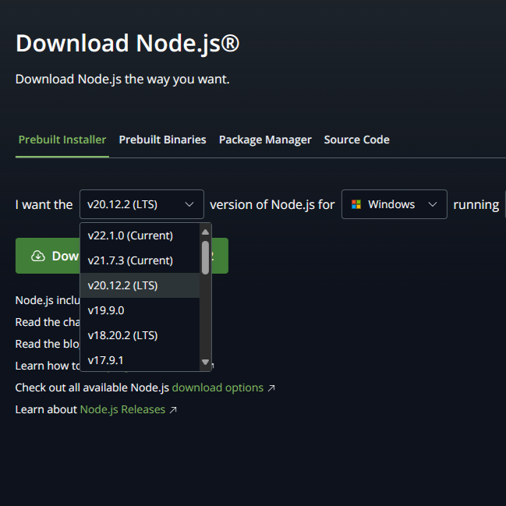Click the scroll down arrow in the version list
The height and width of the screenshot is (506, 506).
coord(205,363)
